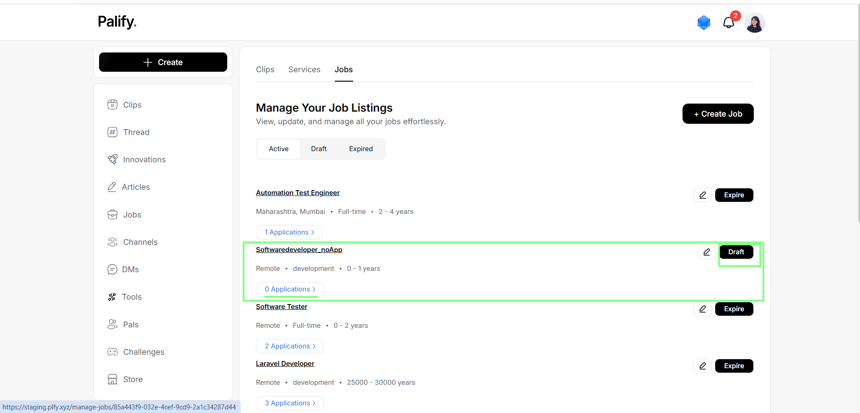Click the Create button in sidebar
This screenshot has width=860, height=413.
tap(163, 62)
